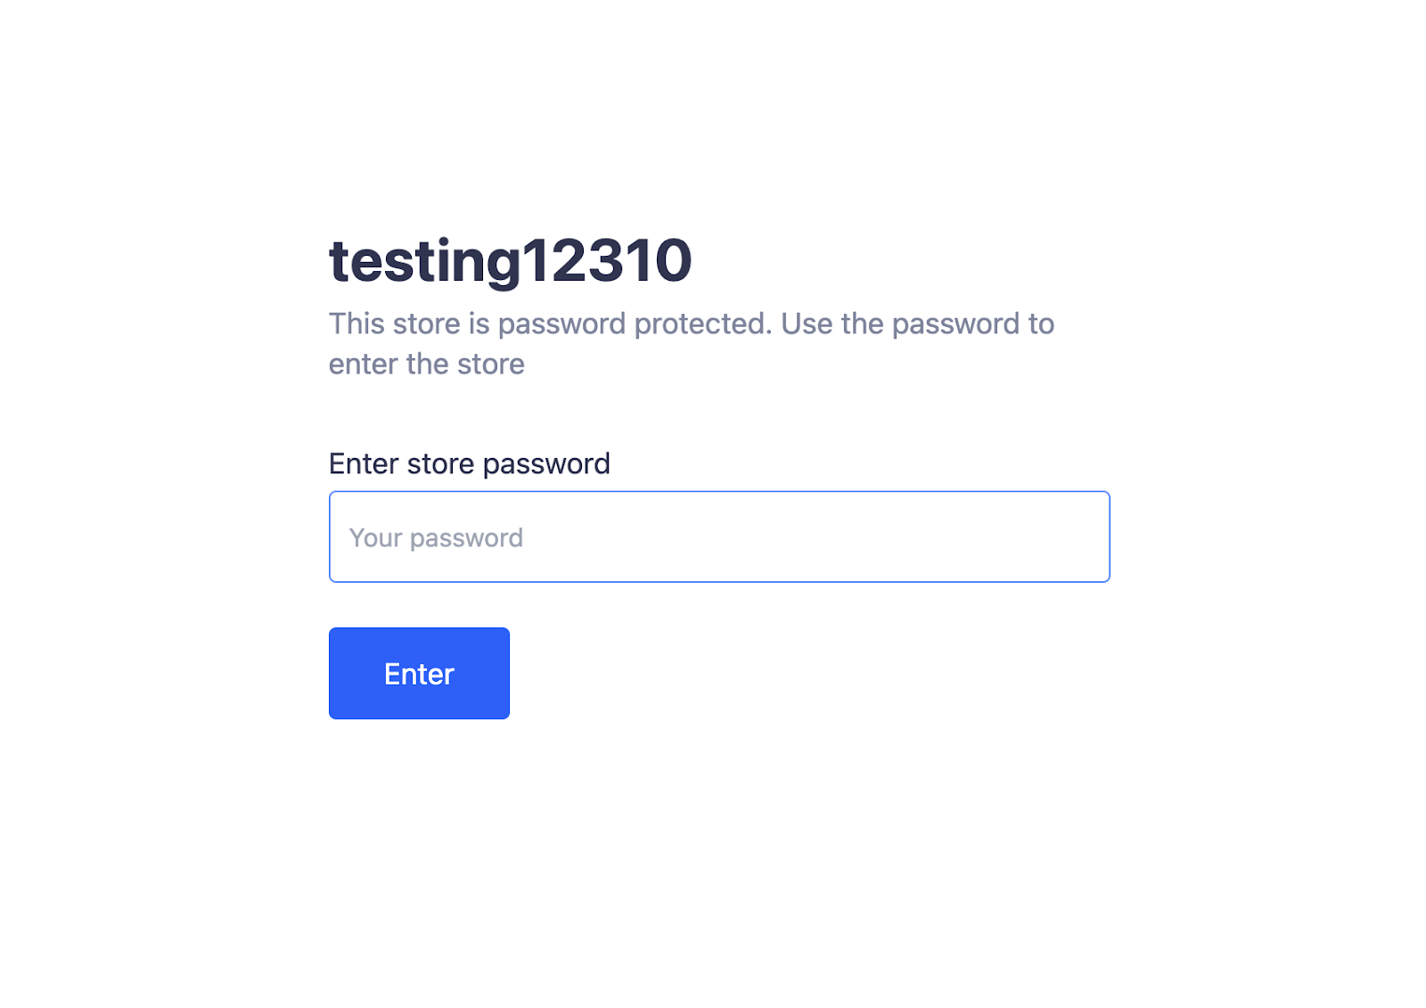Click the enter the store description line
The image size is (1426, 1008).
click(426, 364)
